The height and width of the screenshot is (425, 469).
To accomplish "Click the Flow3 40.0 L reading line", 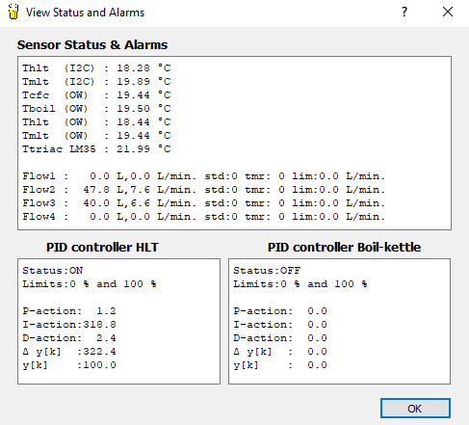I will (203, 203).
